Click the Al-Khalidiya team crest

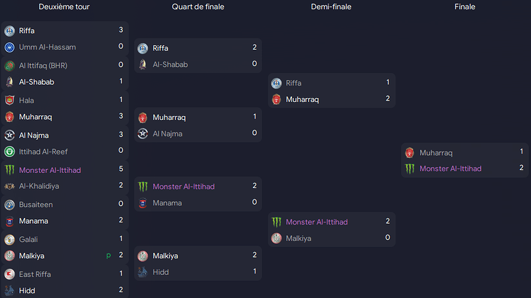pyautogui.click(x=9, y=186)
